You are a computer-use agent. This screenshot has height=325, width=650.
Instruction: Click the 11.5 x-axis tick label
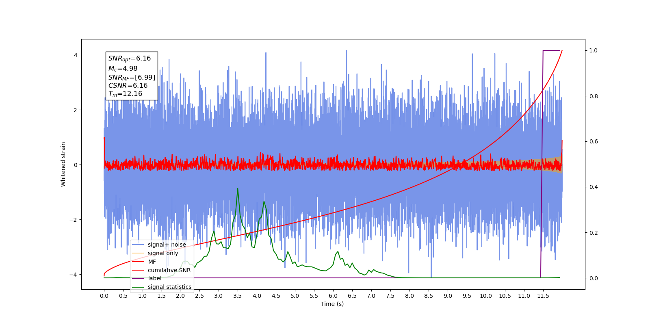[x=543, y=296]
